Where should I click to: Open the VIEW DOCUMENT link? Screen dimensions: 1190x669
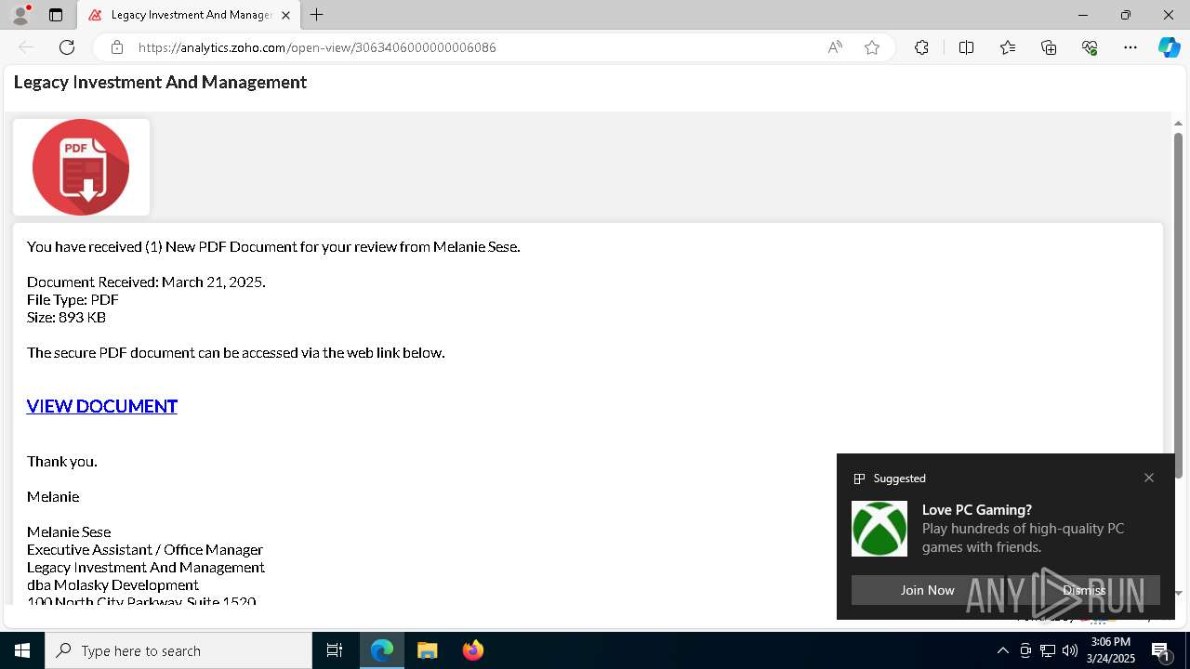[x=102, y=406]
